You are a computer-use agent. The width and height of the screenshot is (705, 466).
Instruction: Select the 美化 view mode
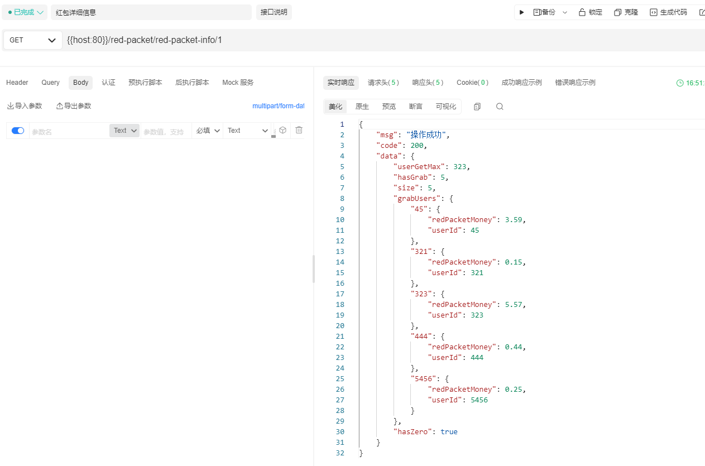tap(335, 107)
